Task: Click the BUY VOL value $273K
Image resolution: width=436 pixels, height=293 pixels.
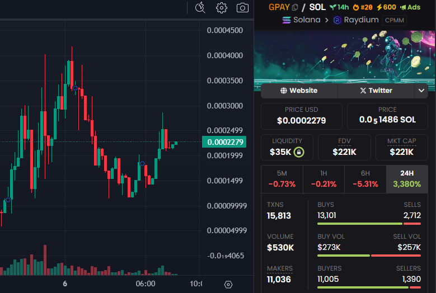Action: pyautogui.click(x=329, y=248)
